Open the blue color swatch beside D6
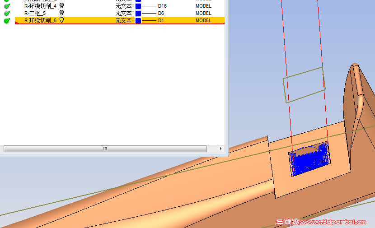Image resolution: width=375 pixels, height=228 pixels. pos(138,14)
